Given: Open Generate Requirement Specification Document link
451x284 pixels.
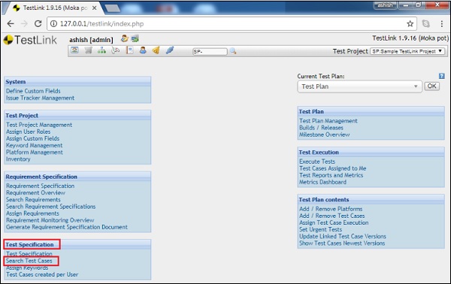Looking at the screenshot, I should pyautogui.click(x=67, y=227).
